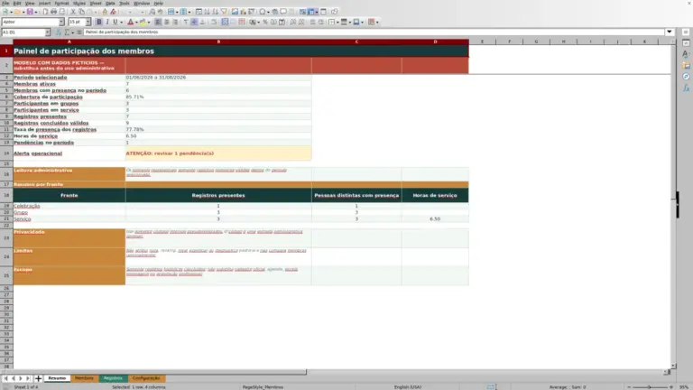Open the font color dropdown arrow

pyautogui.click(x=136, y=22)
